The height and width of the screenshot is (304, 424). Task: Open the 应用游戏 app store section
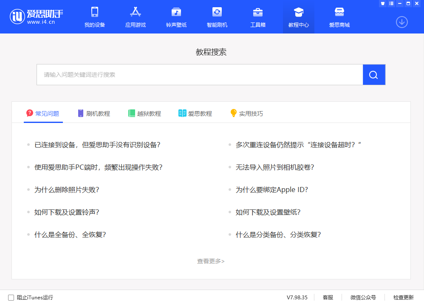point(136,17)
